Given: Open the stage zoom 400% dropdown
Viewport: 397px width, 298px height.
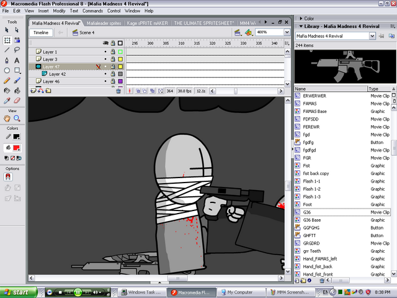Looking at the screenshot, I should click(287, 32).
